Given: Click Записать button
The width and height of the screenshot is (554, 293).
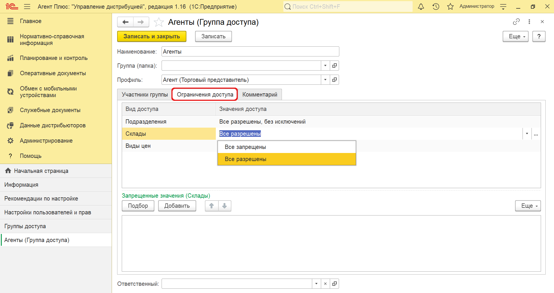Looking at the screenshot, I should coord(214,36).
